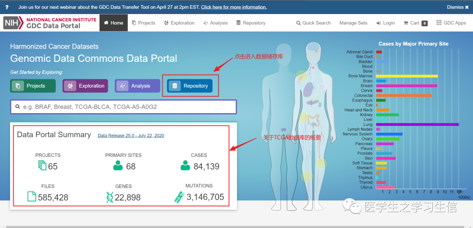Click the Pancreas bar in the chart
Viewport: 473px width, 228px height.
(385, 144)
